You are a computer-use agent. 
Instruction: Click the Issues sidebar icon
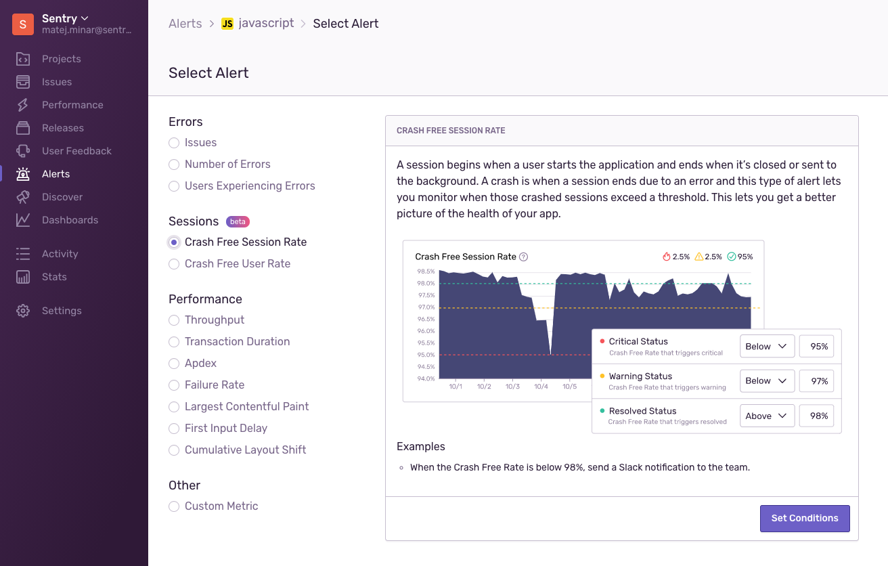pos(23,82)
